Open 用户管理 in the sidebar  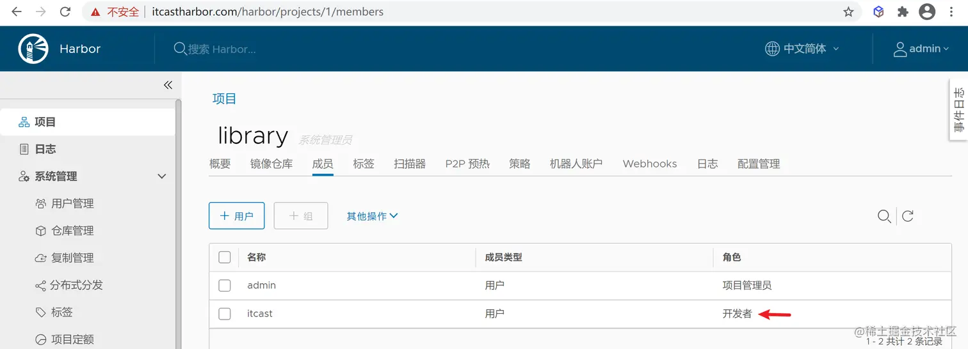click(x=72, y=203)
